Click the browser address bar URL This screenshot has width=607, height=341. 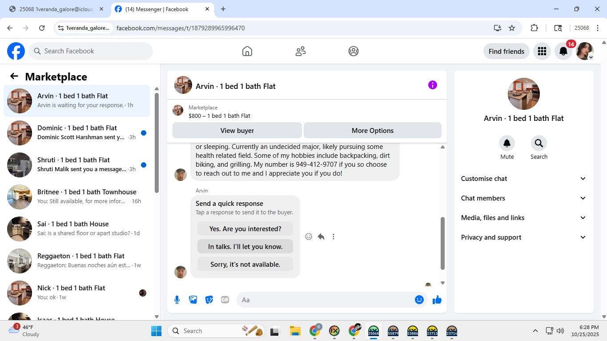pos(181,28)
